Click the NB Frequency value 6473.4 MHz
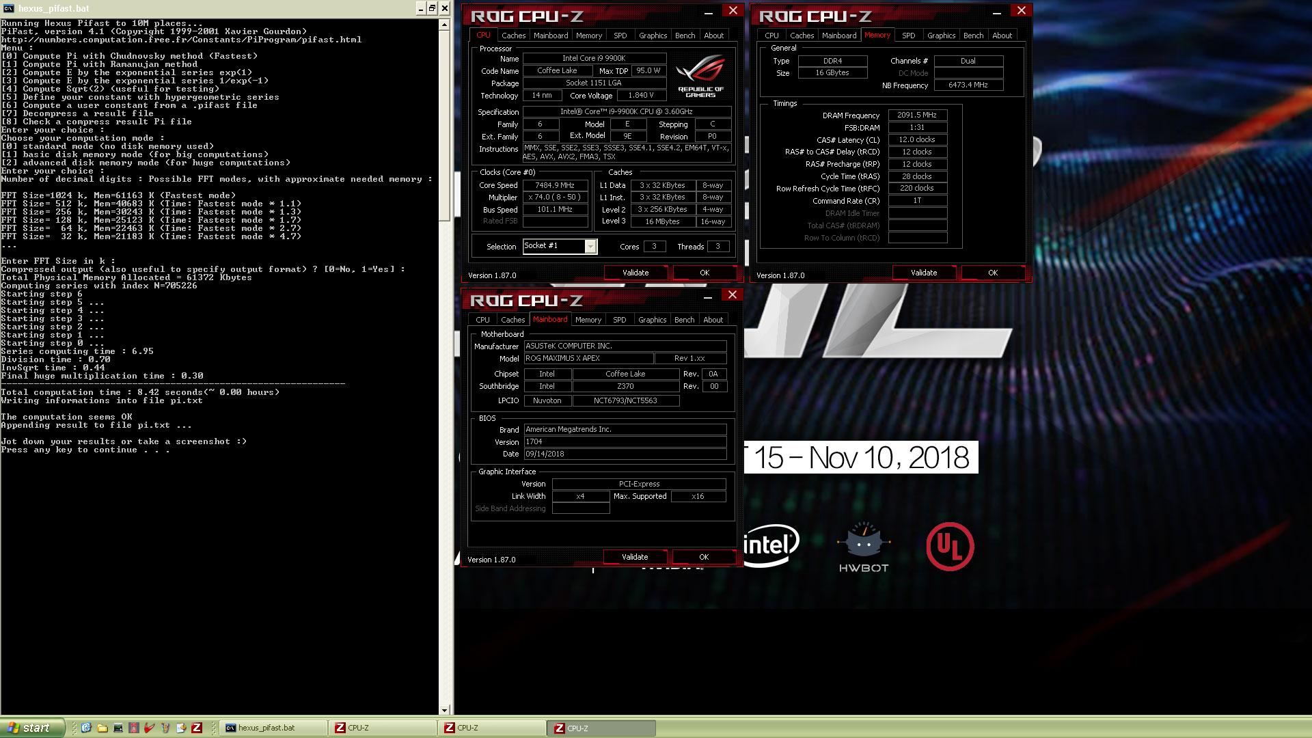 968,85
